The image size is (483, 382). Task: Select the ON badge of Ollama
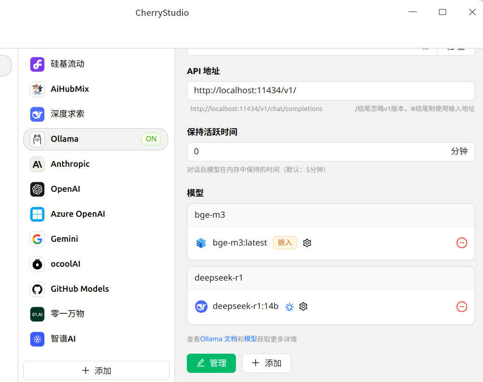coord(151,139)
